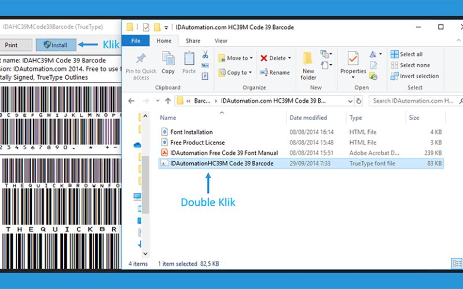The image size is (463, 289).
Task: Click the Edit file icon in Open group
Action: point(373,65)
